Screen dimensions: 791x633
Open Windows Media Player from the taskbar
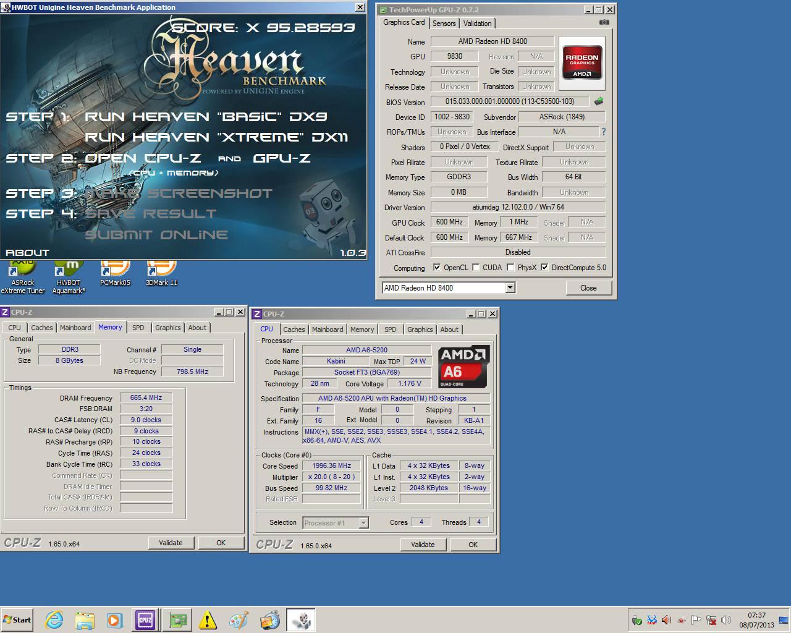[x=115, y=619]
